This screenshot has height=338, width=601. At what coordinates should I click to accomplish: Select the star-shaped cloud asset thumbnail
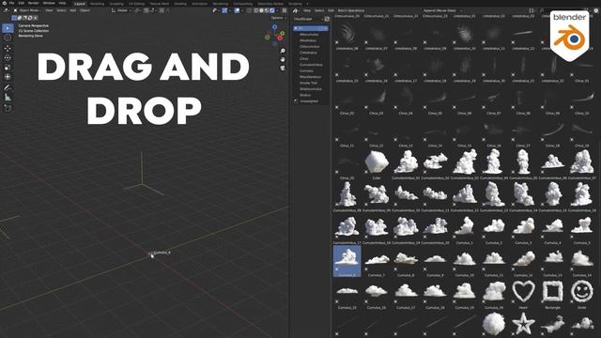pos(523,323)
